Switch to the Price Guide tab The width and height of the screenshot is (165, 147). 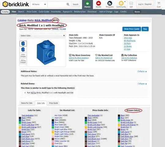coord(53,103)
